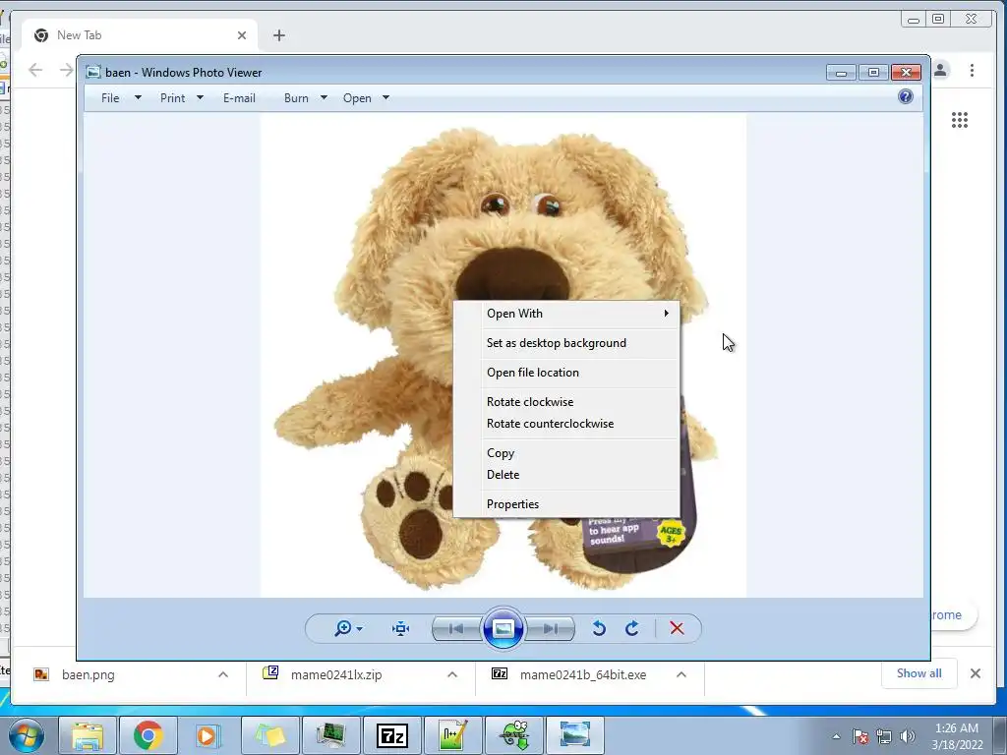Viewport: 1007px width, 755px height.
Task: Start the slide show
Action: [503, 628]
